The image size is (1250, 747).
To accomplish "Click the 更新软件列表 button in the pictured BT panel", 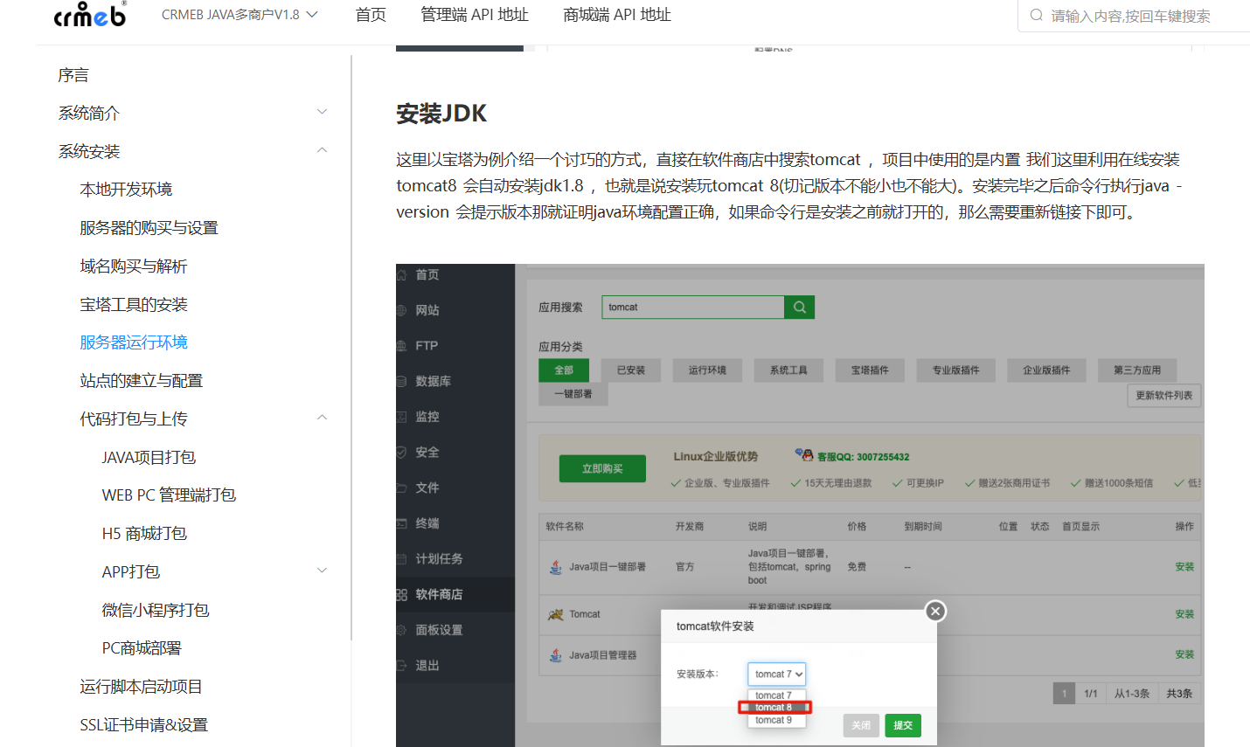I will (x=1163, y=396).
